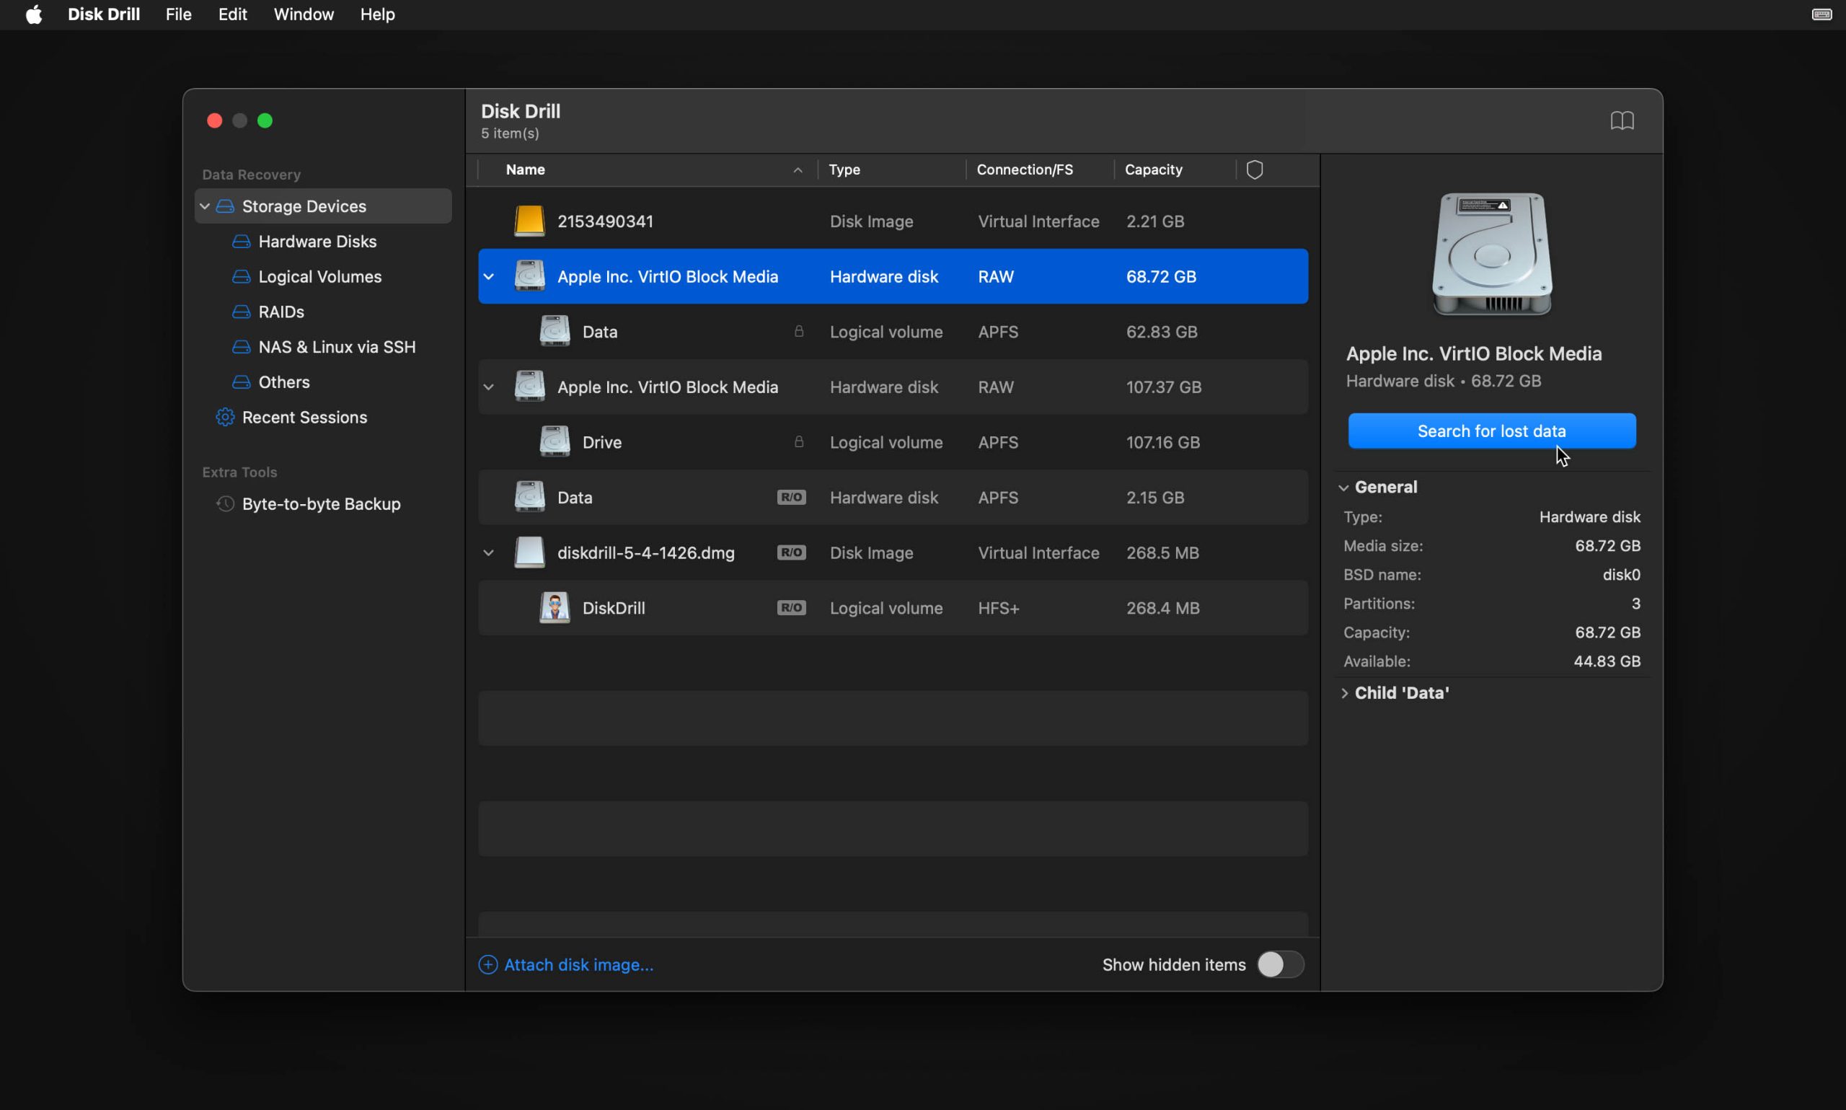Click the Byte-to-byte Backup icon
This screenshot has height=1110, width=1846.
(x=226, y=503)
